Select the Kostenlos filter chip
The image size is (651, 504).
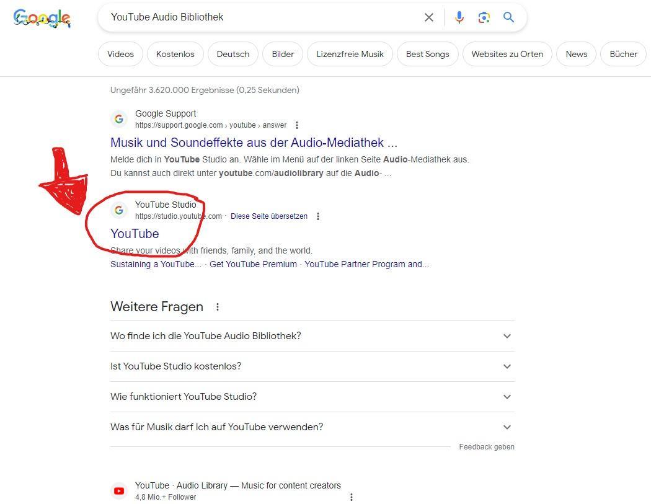point(175,54)
